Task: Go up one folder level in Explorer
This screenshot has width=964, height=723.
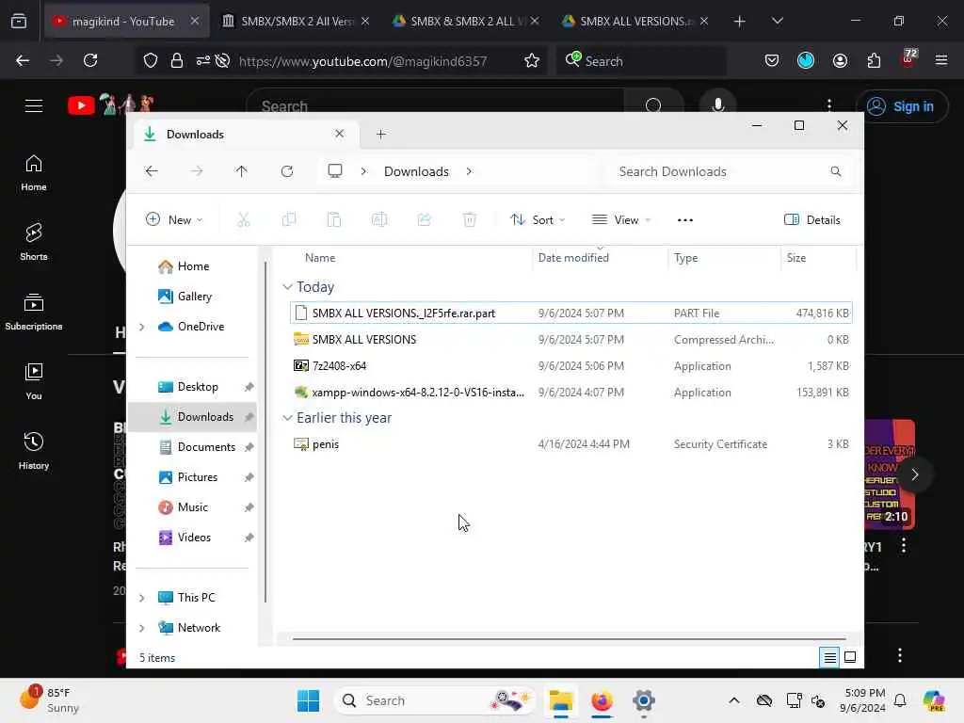Action: coord(242,171)
